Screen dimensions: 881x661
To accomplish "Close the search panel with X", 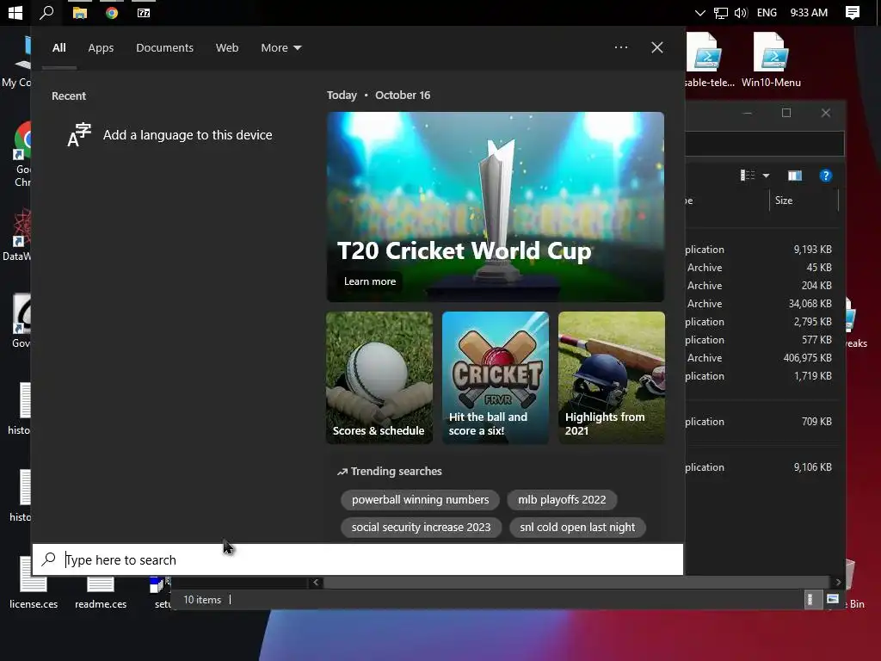I will tap(656, 47).
